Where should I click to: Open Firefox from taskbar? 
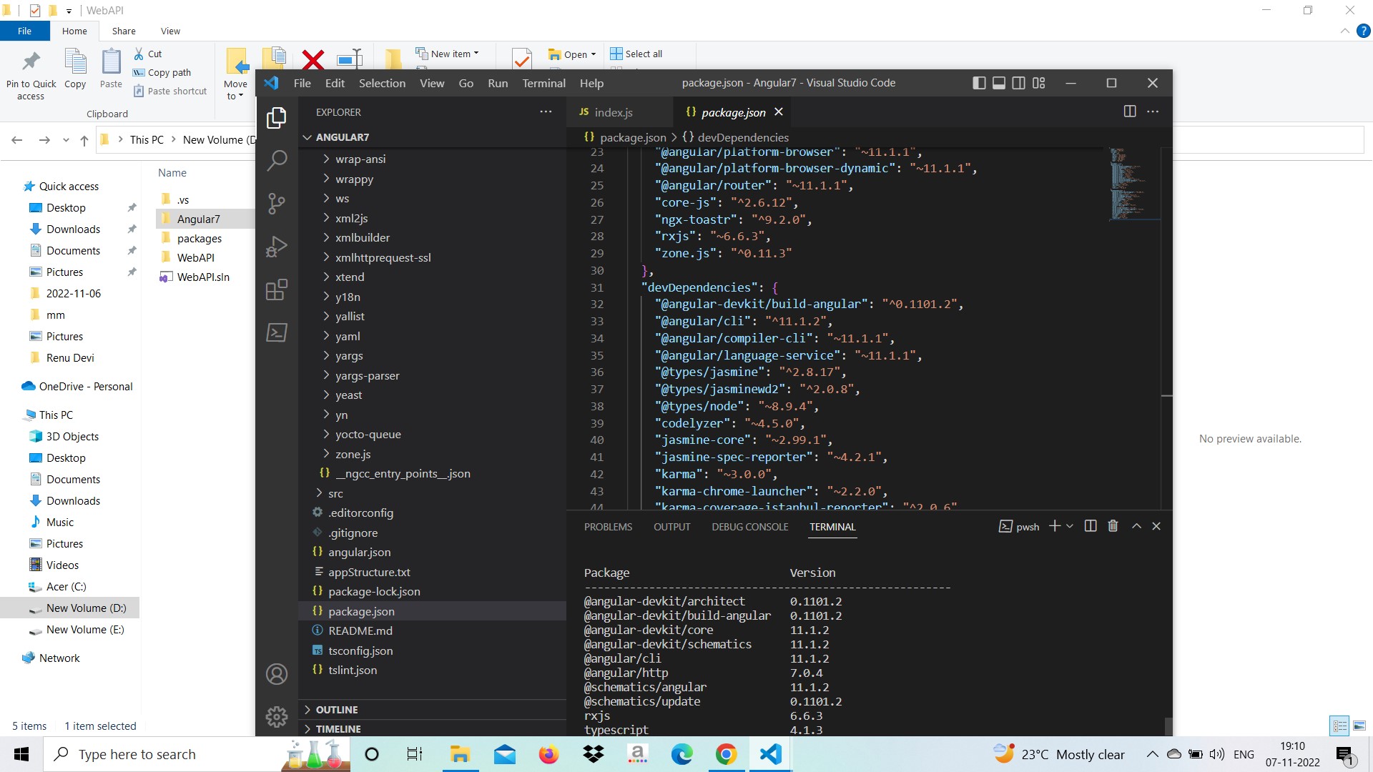point(548,754)
